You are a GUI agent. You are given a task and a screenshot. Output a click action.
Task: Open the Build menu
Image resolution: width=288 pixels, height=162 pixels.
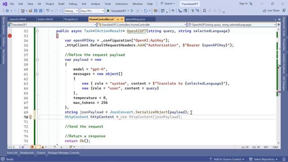tap(61, 4)
